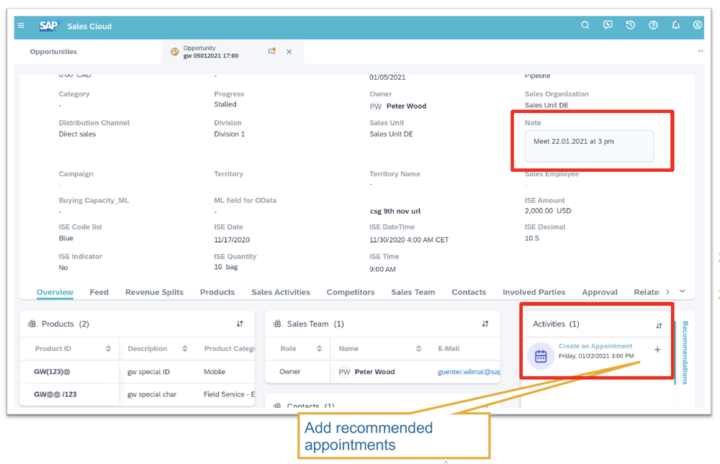Add the recommended appointment with plus
This screenshot has height=464, width=720.
(x=657, y=350)
